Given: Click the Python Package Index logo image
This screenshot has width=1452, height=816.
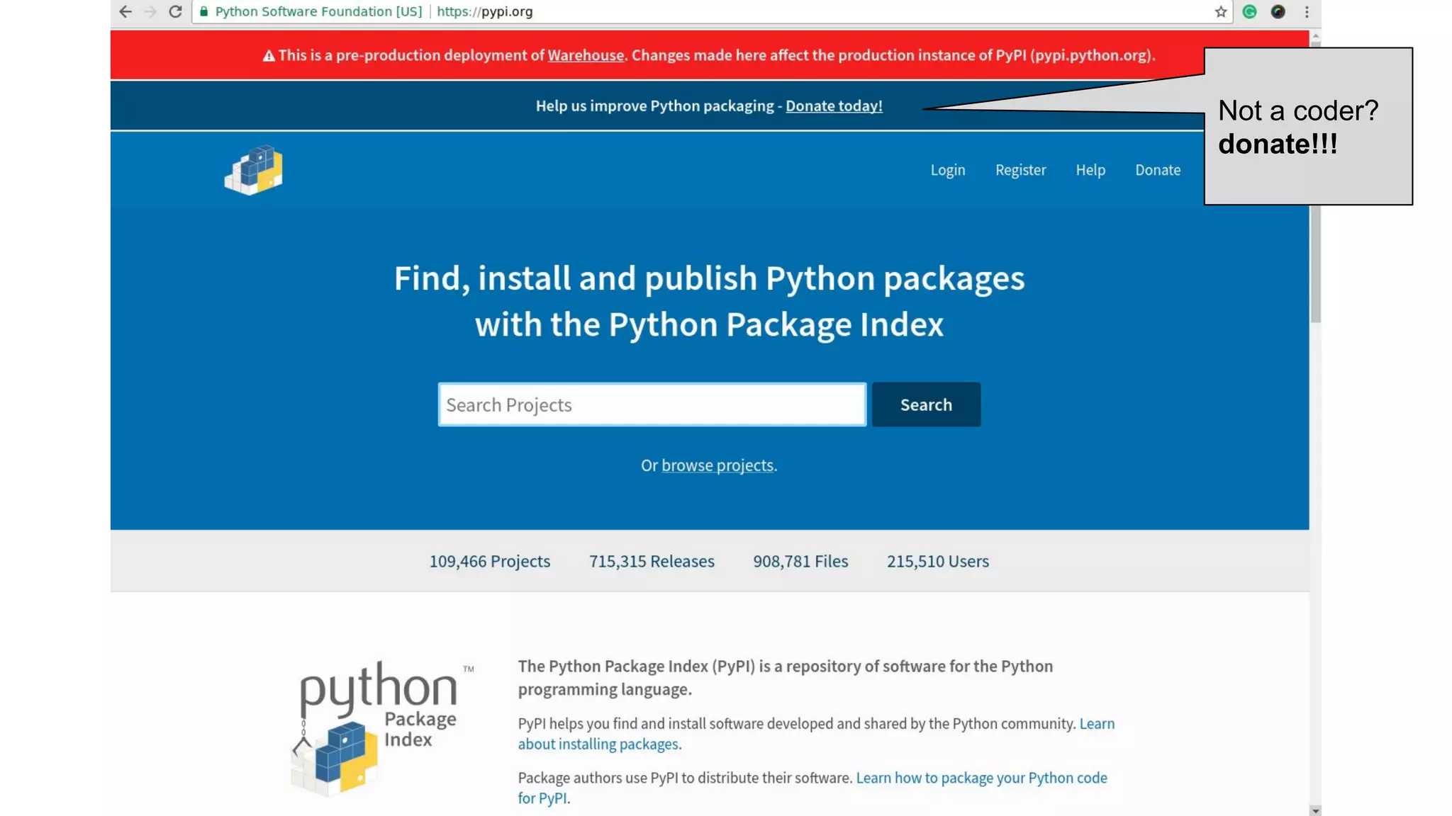Looking at the screenshot, I should pos(383,728).
